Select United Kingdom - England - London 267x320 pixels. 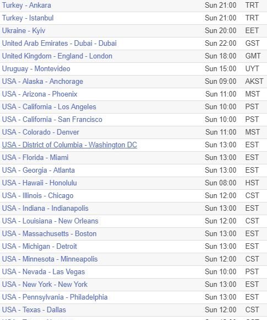(57, 56)
